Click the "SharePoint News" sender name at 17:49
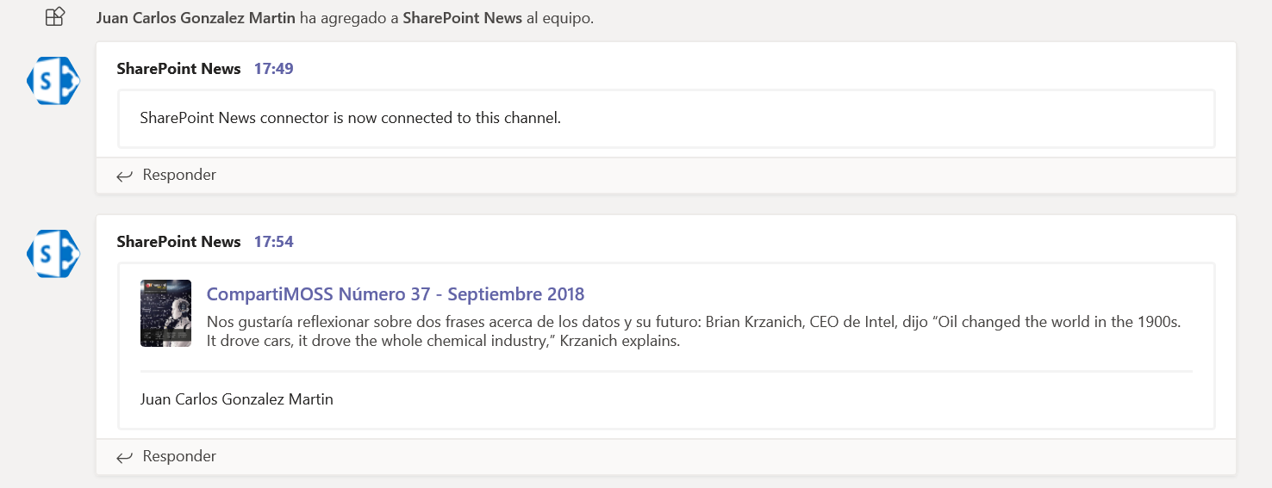Image resolution: width=1272 pixels, height=488 pixels. (x=178, y=69)
